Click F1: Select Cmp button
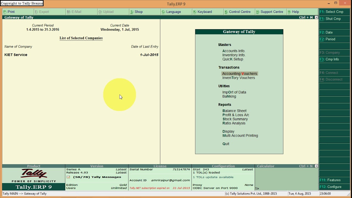 coord(334,12)
